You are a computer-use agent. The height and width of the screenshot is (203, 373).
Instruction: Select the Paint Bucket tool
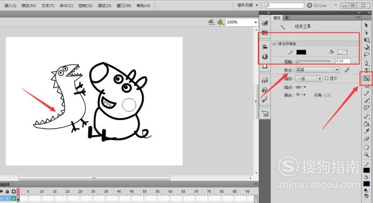(x=367, y=124)
